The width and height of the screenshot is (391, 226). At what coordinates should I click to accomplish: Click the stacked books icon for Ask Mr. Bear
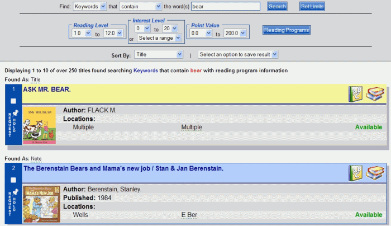[375, 95]
